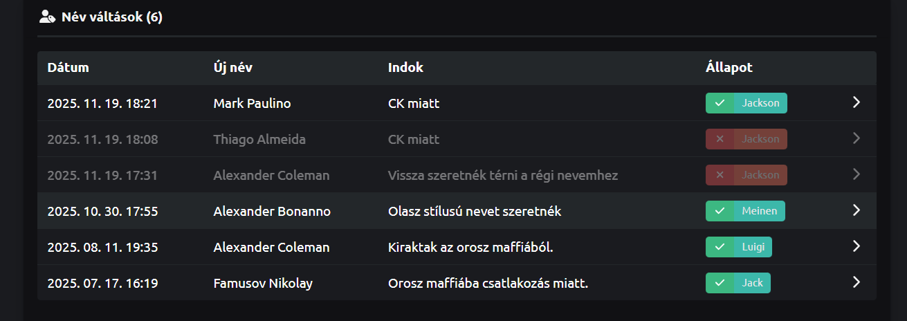907x321 pixels.
Task: Select the Famusov Nikolay name entry
Action: point(263,283)
